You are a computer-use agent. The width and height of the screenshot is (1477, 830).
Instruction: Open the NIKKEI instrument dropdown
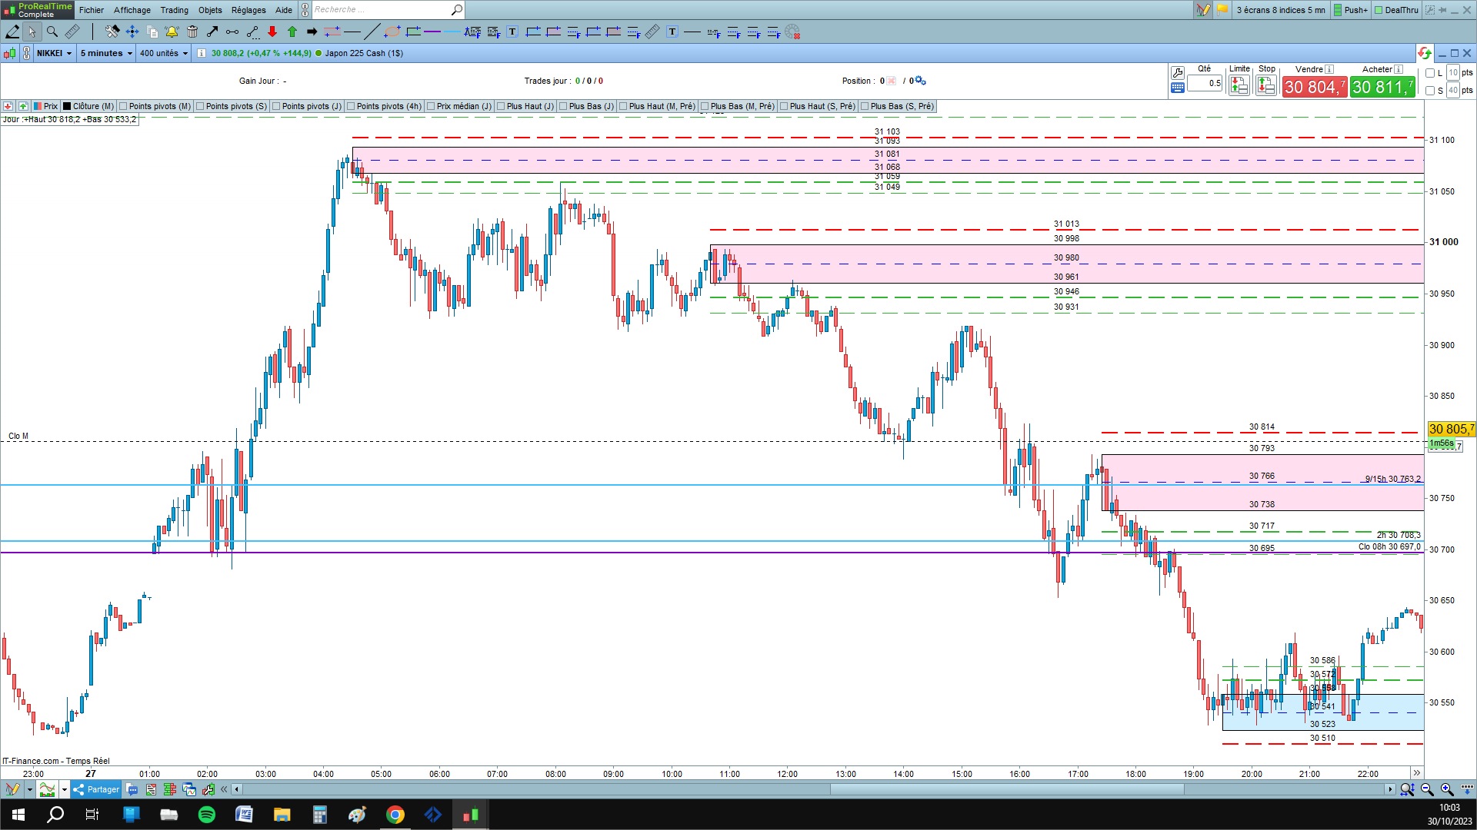click(x=55, y=53)
